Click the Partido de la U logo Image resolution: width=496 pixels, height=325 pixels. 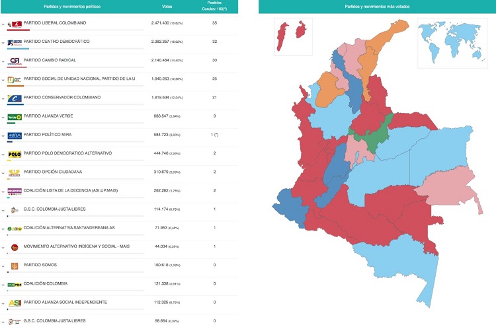15,80
